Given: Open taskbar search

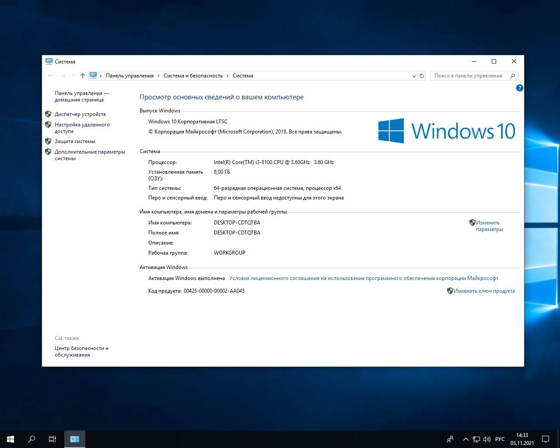Looking at the screenshot, I should [31, 439].
